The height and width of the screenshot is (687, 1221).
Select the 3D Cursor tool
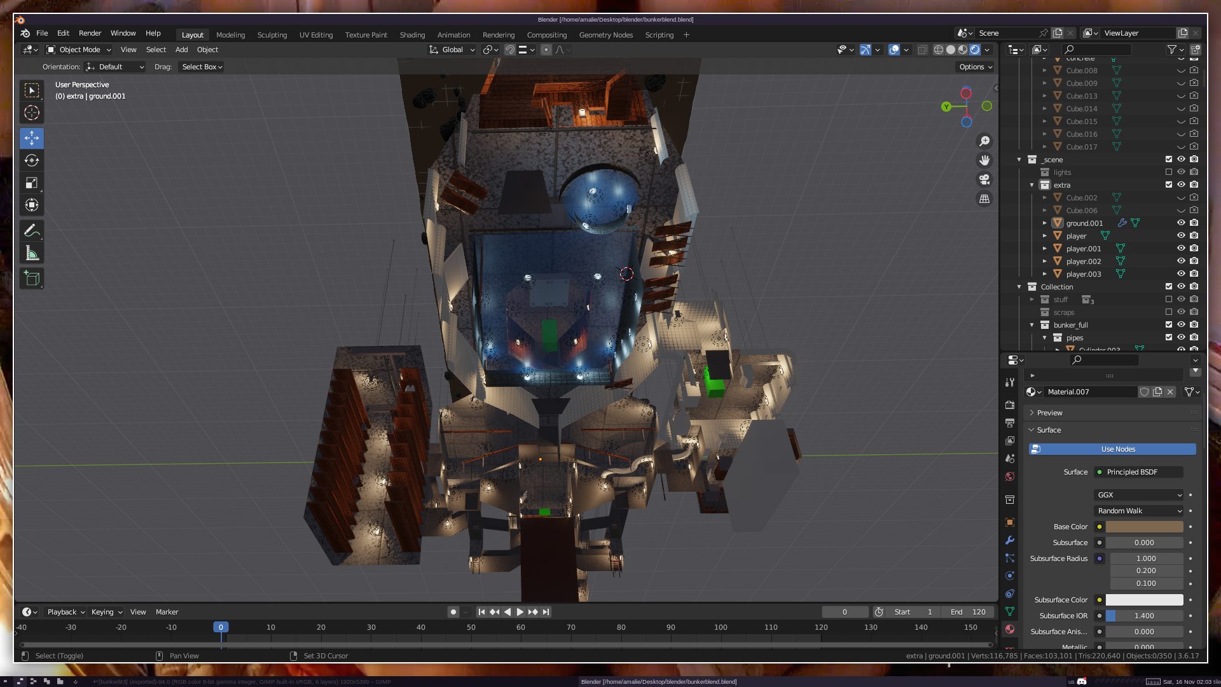coord(32,113)
